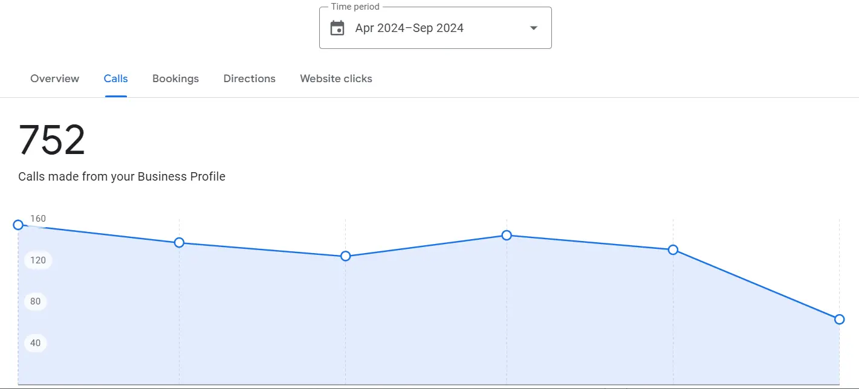Click the 80 y-axis label
The width and height of the screenshot is (859, 389).
click(x=35, y=301)
